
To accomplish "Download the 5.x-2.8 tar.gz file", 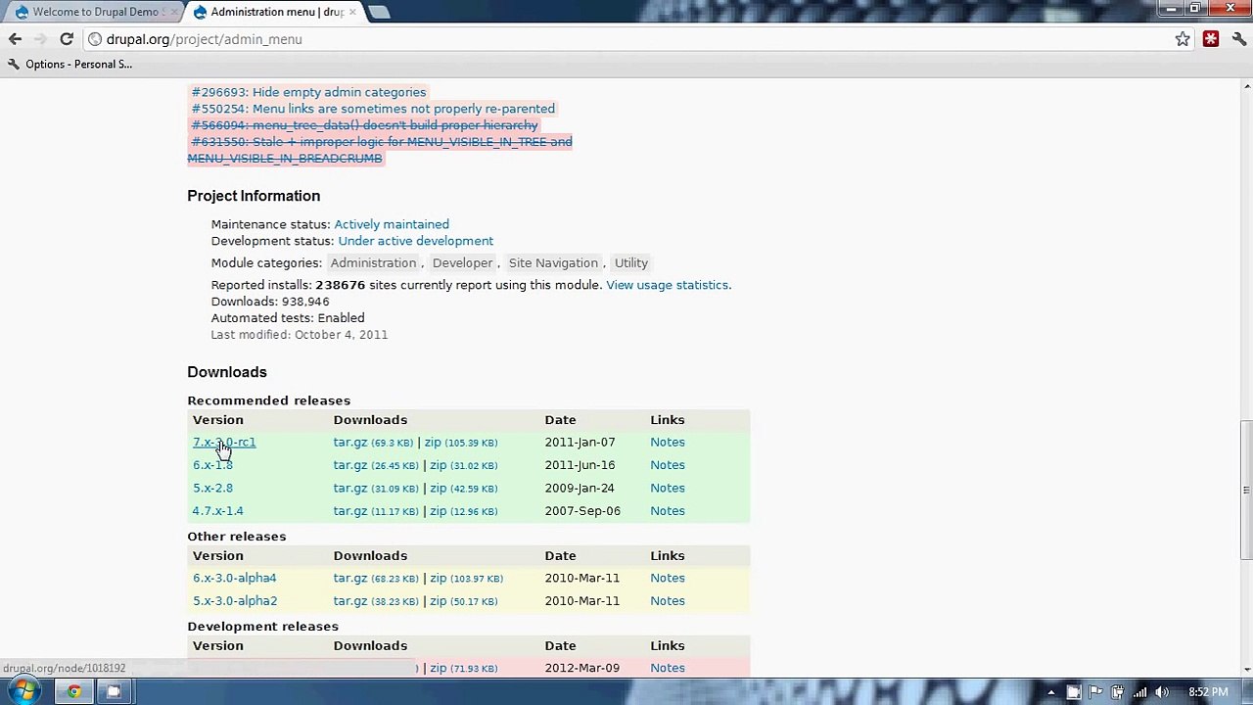I will point(350,488).
